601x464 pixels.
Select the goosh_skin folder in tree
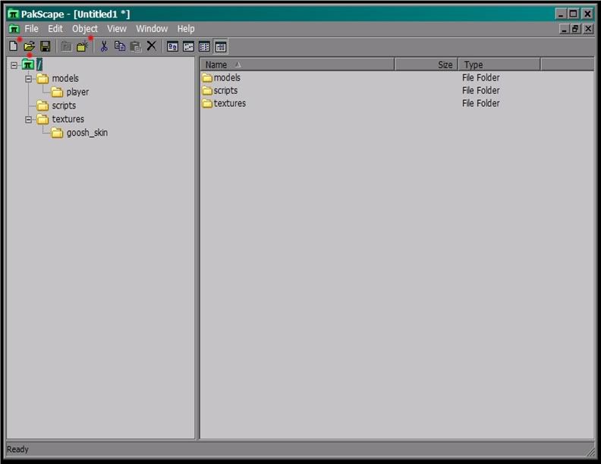tap(87, 133)
